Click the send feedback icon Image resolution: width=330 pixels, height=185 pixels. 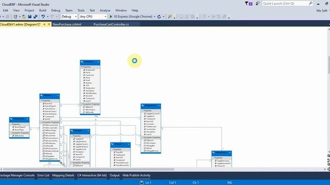pyautogui.click(x=258, y=4)
